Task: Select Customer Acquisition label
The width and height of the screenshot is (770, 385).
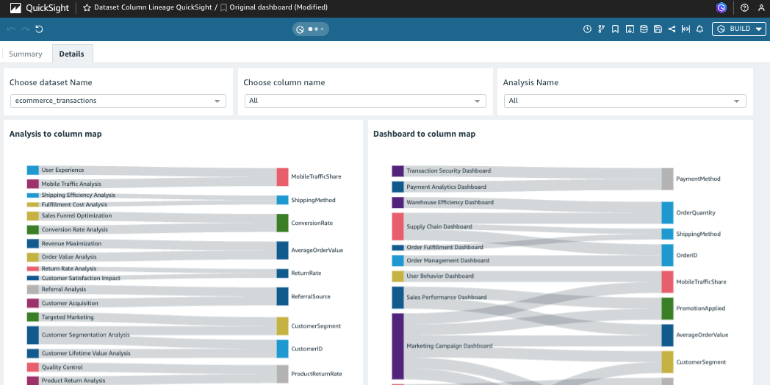Action: click(70, 303)
